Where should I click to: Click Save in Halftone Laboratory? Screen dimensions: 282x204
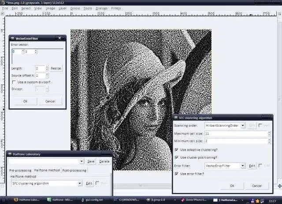pos(91,161)
